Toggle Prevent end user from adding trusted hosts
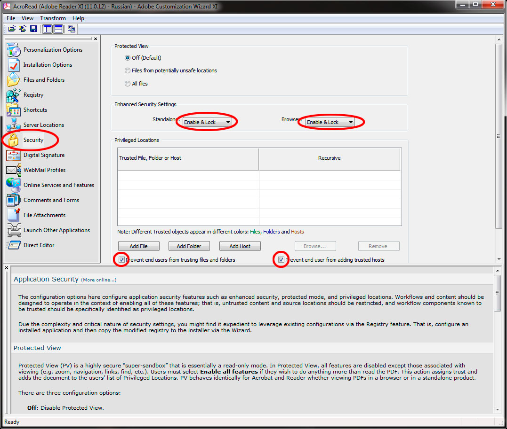The image size is (507, 429). 282,259
